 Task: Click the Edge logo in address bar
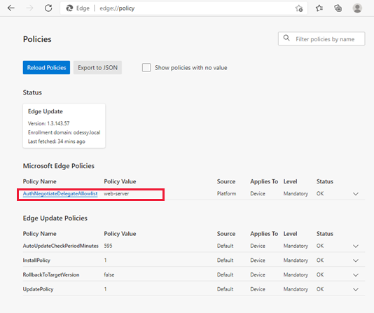pos(69,8)
